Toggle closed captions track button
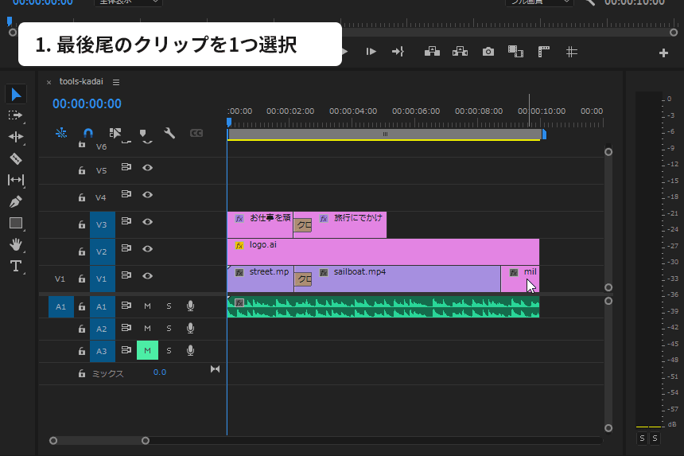Image resolution: width=684 pixels, height=456 pixels. click(196, 133)
